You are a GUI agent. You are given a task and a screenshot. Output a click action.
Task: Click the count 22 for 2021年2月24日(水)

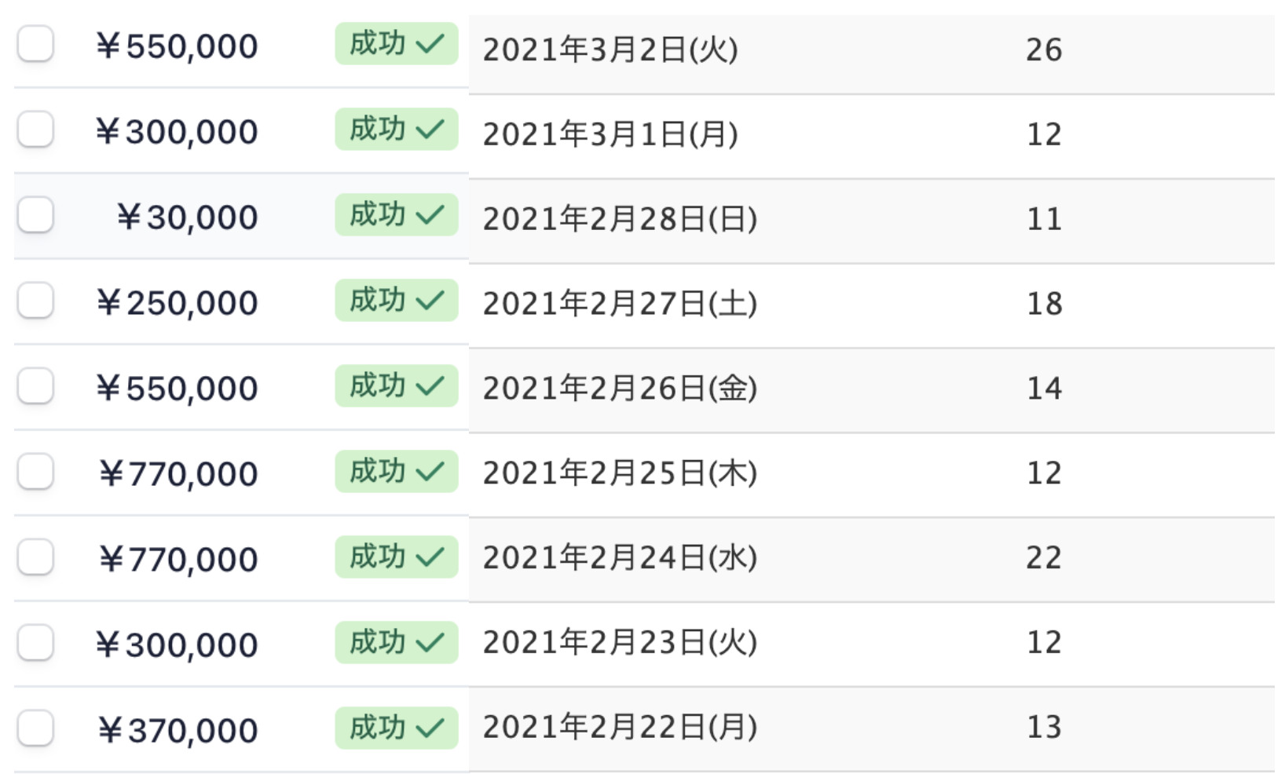[1044, 558]
